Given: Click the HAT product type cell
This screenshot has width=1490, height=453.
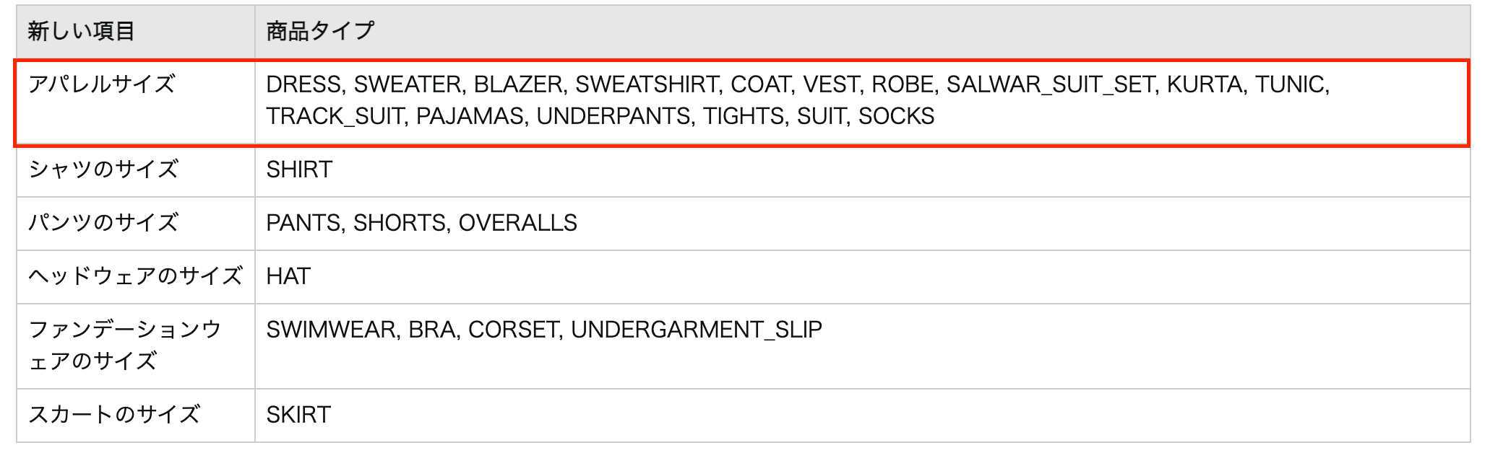Looking at the screenshot, I should coord(288,276).
